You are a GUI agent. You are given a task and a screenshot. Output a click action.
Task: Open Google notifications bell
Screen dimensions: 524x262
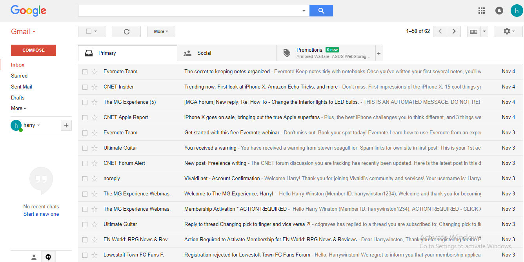pyautogui.click(x=499, y=11)
